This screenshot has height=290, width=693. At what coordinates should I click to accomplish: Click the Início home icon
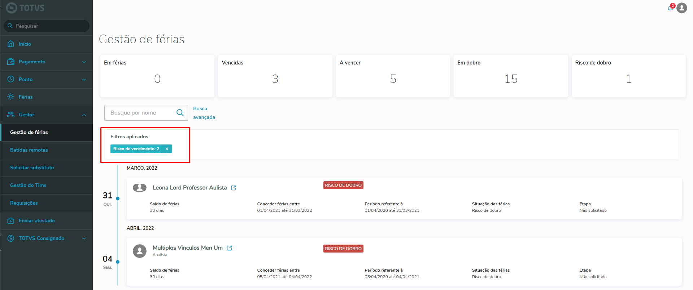tap(11, 44)
